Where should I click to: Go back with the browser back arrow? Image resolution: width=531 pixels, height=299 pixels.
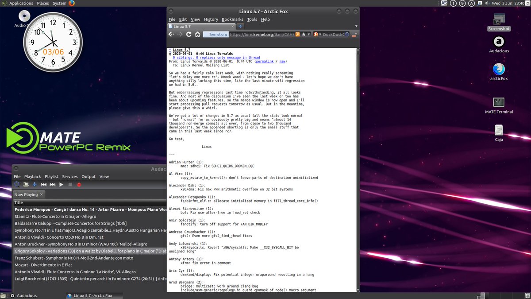(172, 34)
